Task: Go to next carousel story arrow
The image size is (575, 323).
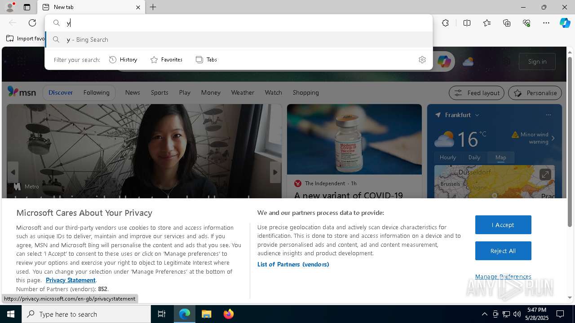Action: tap(275, 172)
